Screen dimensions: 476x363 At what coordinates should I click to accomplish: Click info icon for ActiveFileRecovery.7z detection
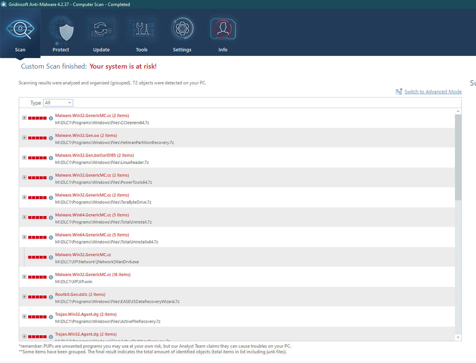point(51,317)
